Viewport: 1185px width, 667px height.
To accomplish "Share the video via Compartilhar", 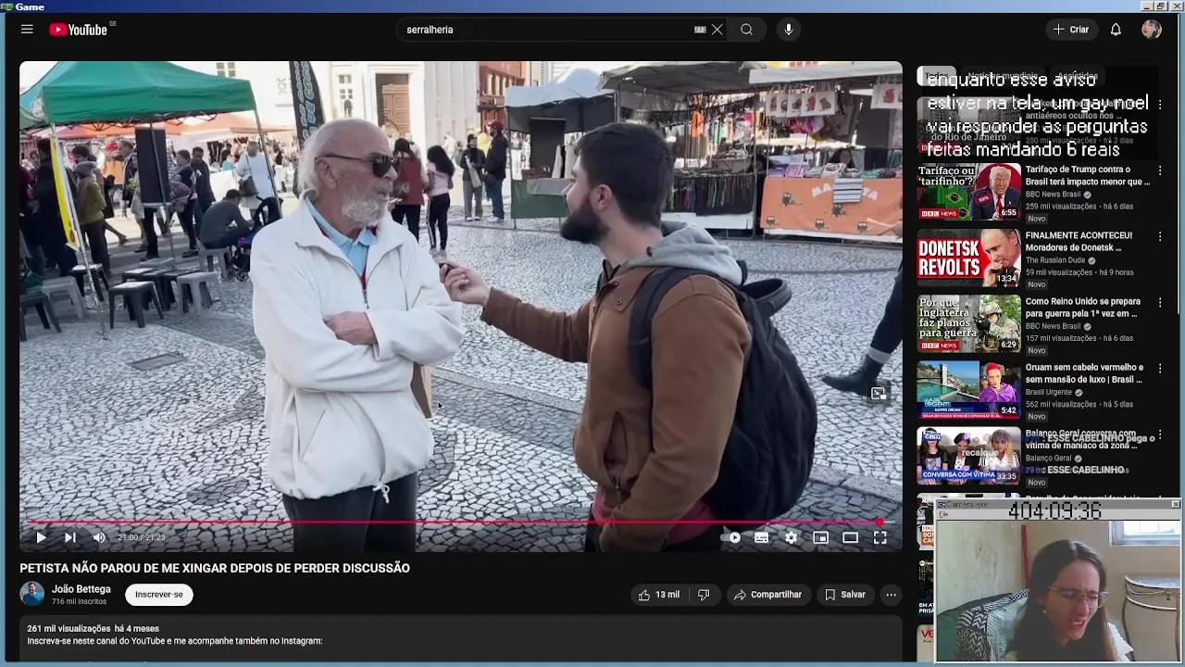I will [x=768, y=595].
